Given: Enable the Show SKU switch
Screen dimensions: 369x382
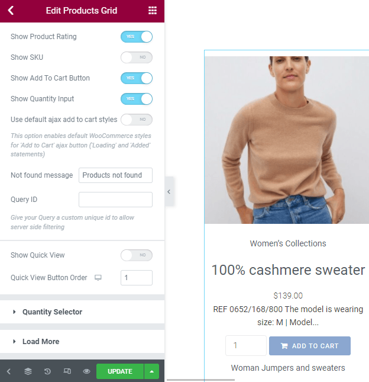Looking at the screenshot, I should [137, 57].
